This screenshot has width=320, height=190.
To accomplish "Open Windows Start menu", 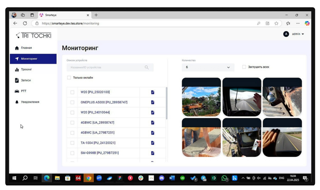I will 14,178.
